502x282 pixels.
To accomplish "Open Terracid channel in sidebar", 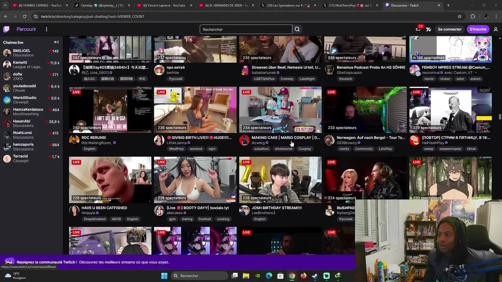I will (31, 159).
